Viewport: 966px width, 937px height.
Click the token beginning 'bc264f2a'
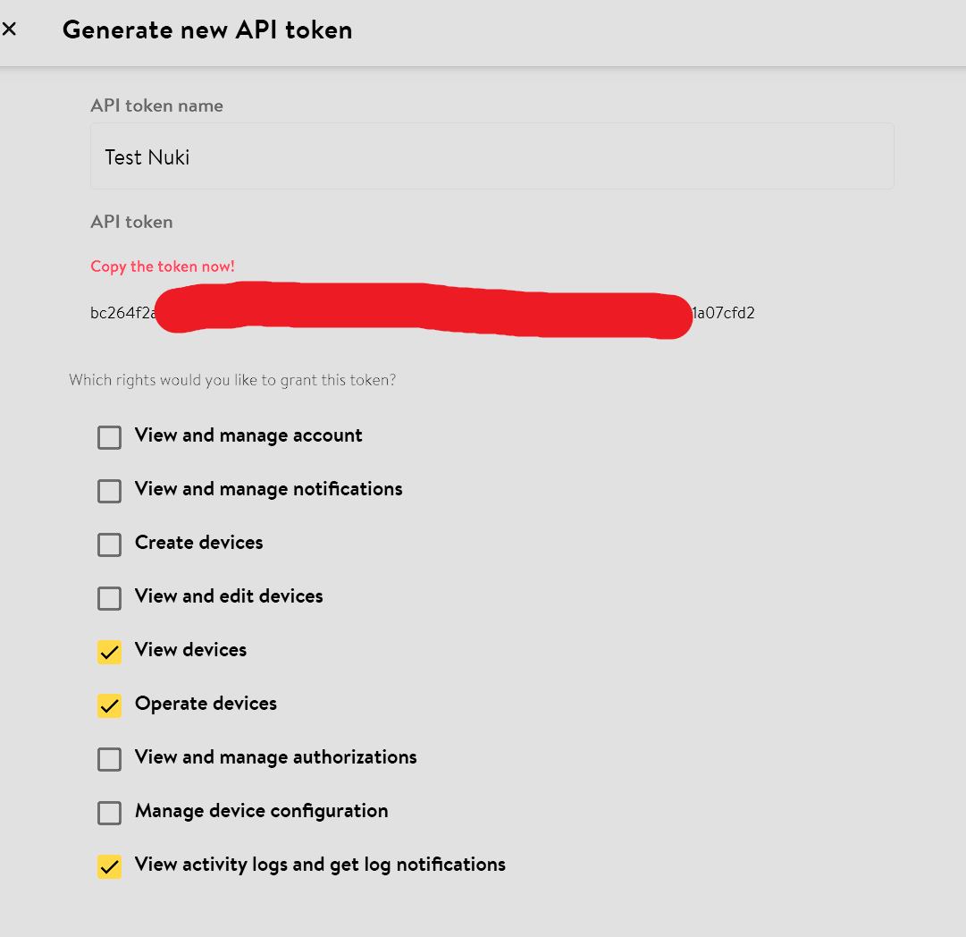pyautogui.click(x=122, y=314)
